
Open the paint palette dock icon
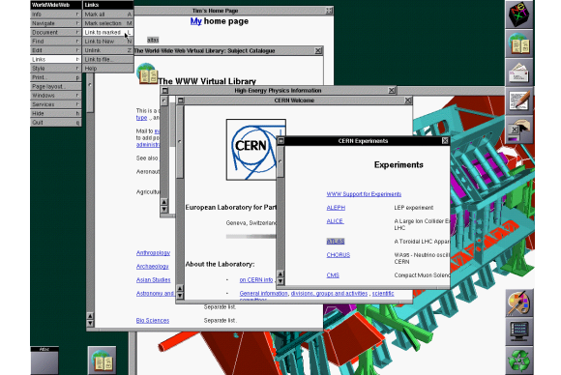pos(518,303)
